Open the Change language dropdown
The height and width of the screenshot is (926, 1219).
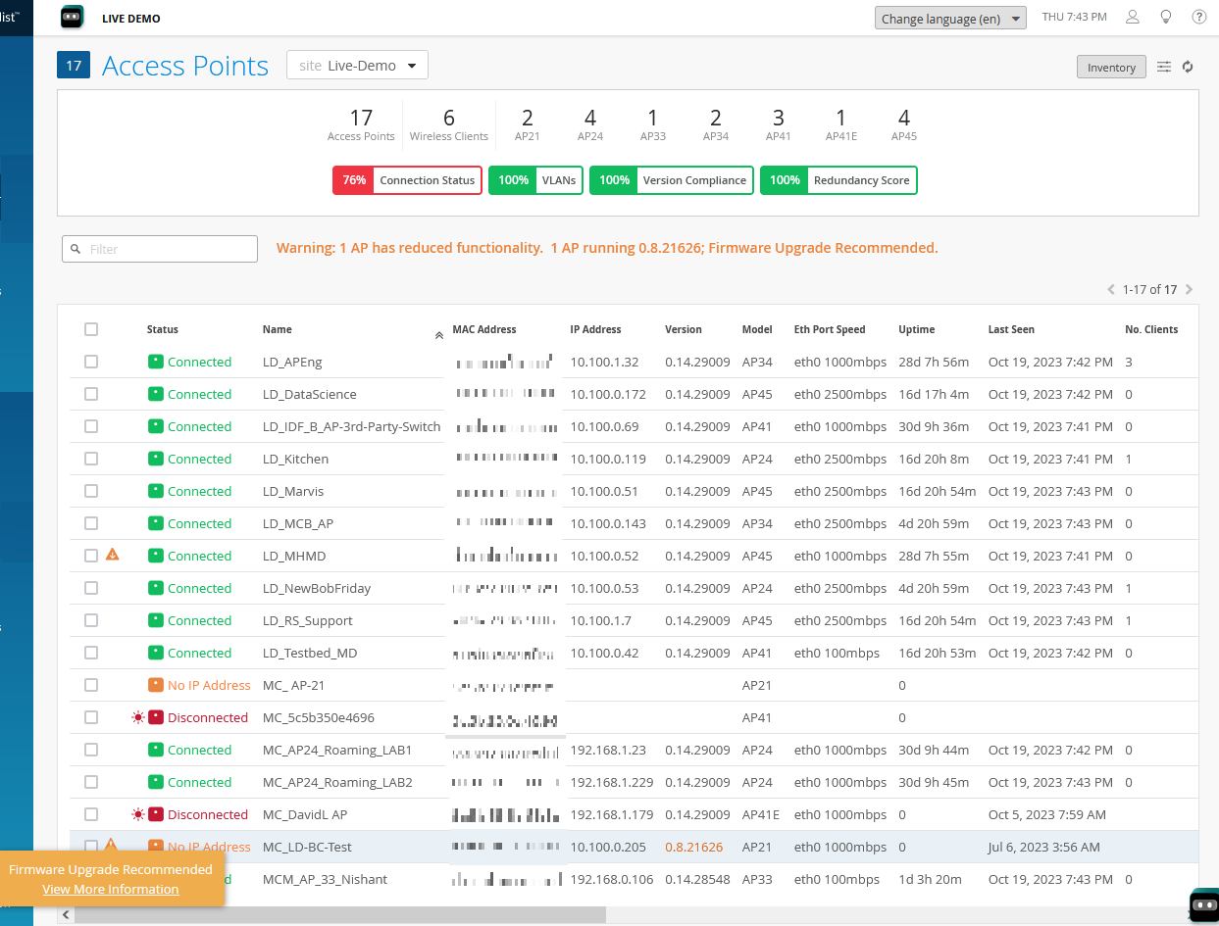[949, 19]
